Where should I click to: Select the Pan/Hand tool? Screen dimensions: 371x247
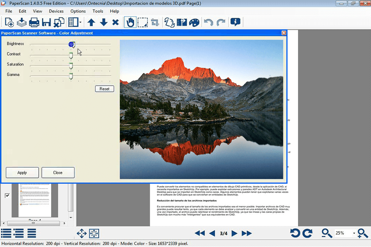coord(130,22)
